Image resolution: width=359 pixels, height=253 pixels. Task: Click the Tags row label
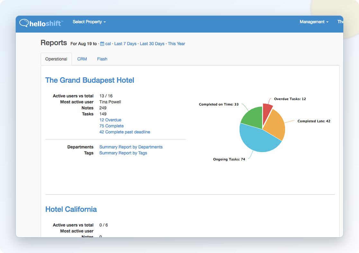pyautogui.click(x=89, y=153)
